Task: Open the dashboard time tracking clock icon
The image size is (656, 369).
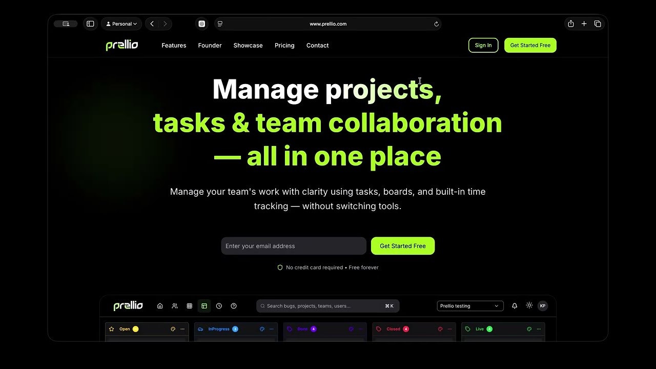Action: [x=219, y=306]
